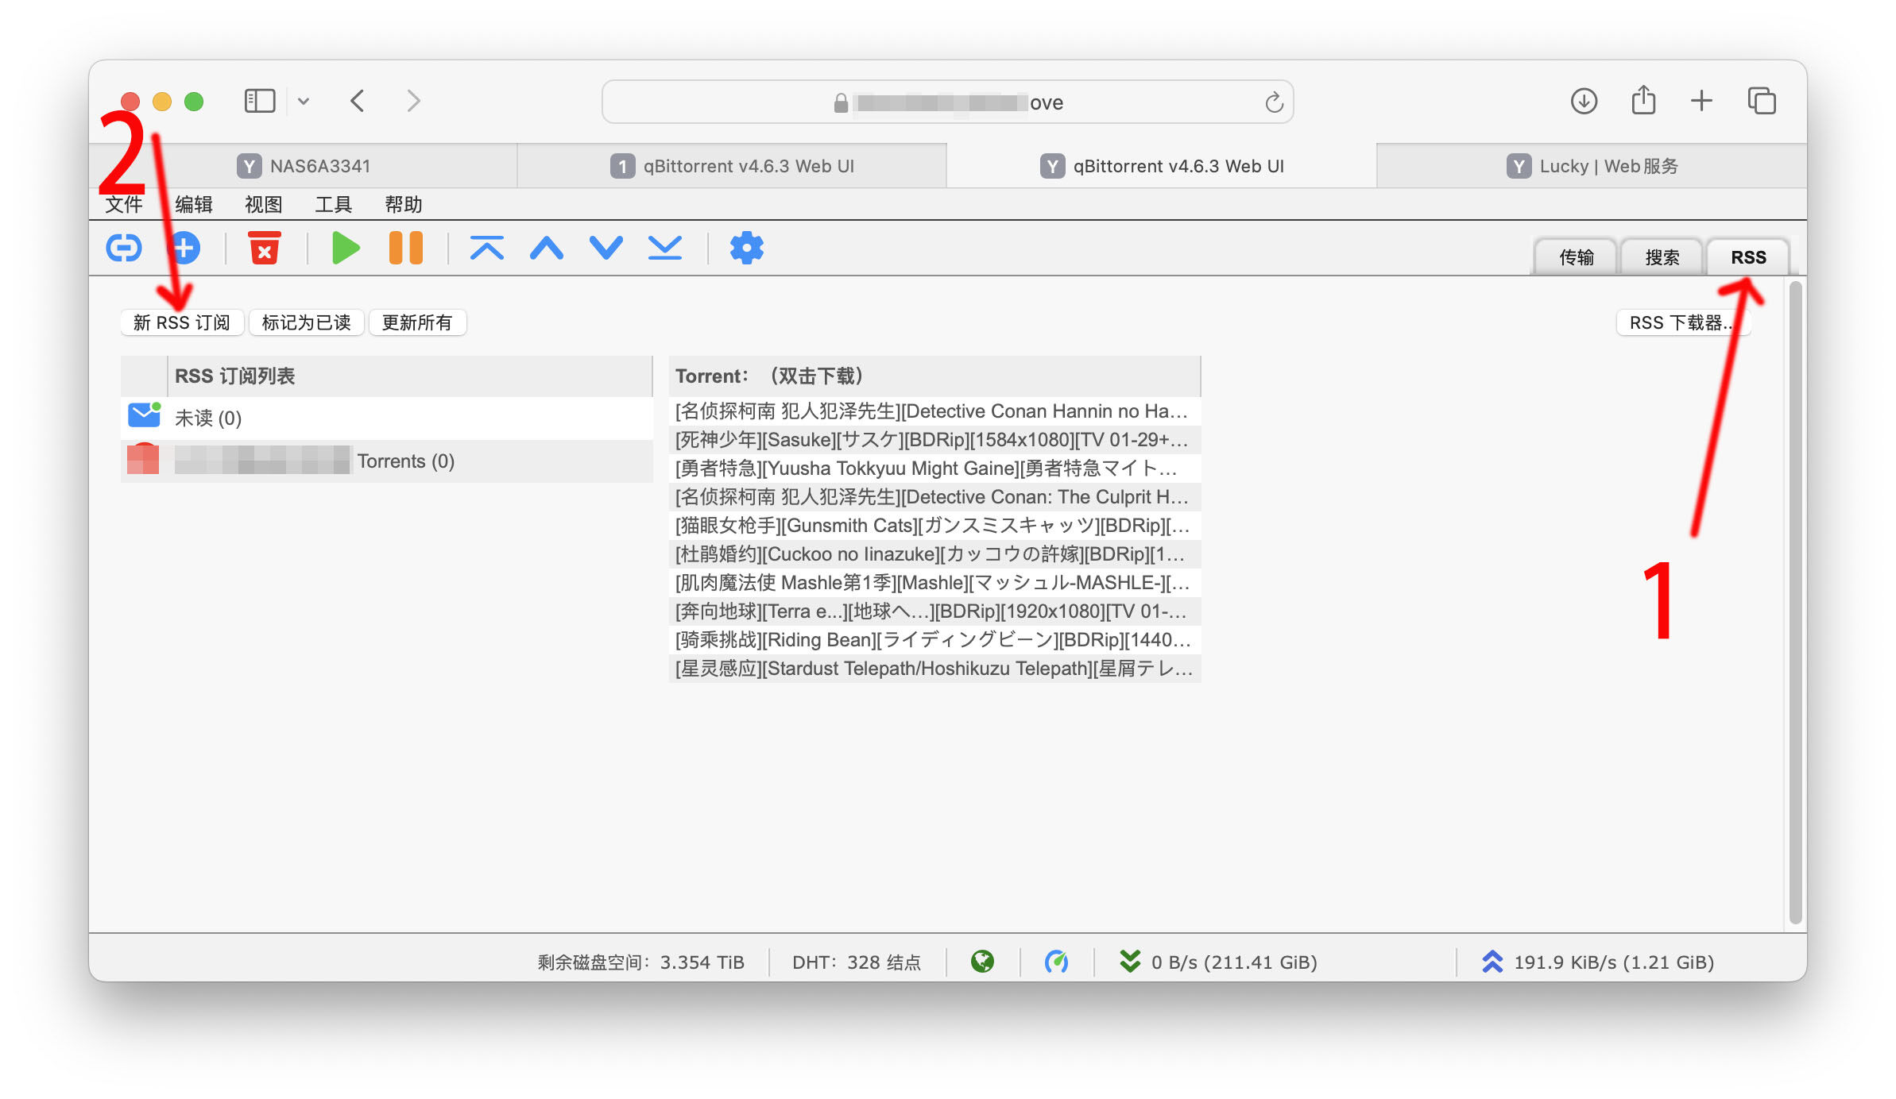Screen dimensions: 1896x1099
Task: Open the 帮助 menu
Action: click(x=404, y=204)
